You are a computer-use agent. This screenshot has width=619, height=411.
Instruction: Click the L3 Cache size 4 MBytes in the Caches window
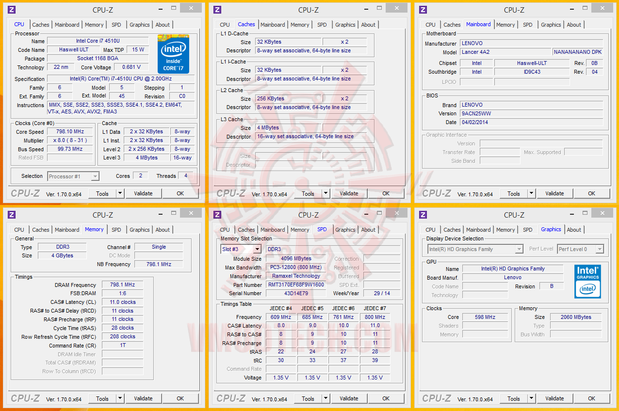point(288,127)
